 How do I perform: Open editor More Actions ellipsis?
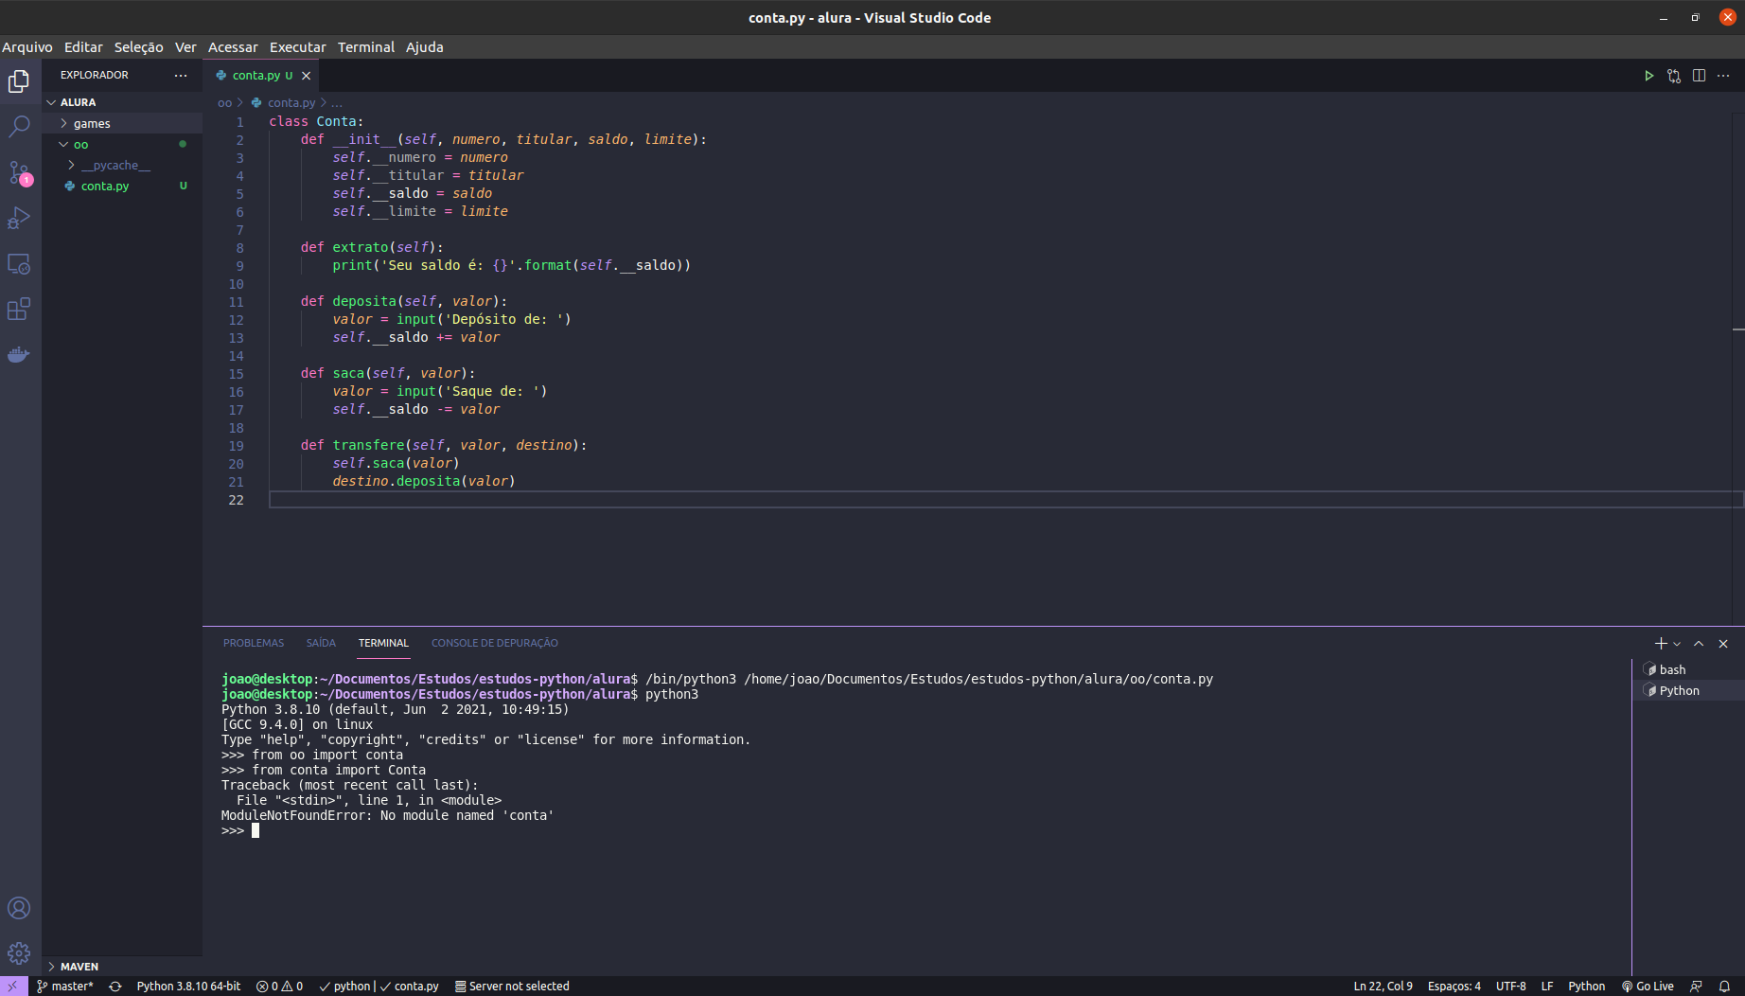pos(1723,76)
